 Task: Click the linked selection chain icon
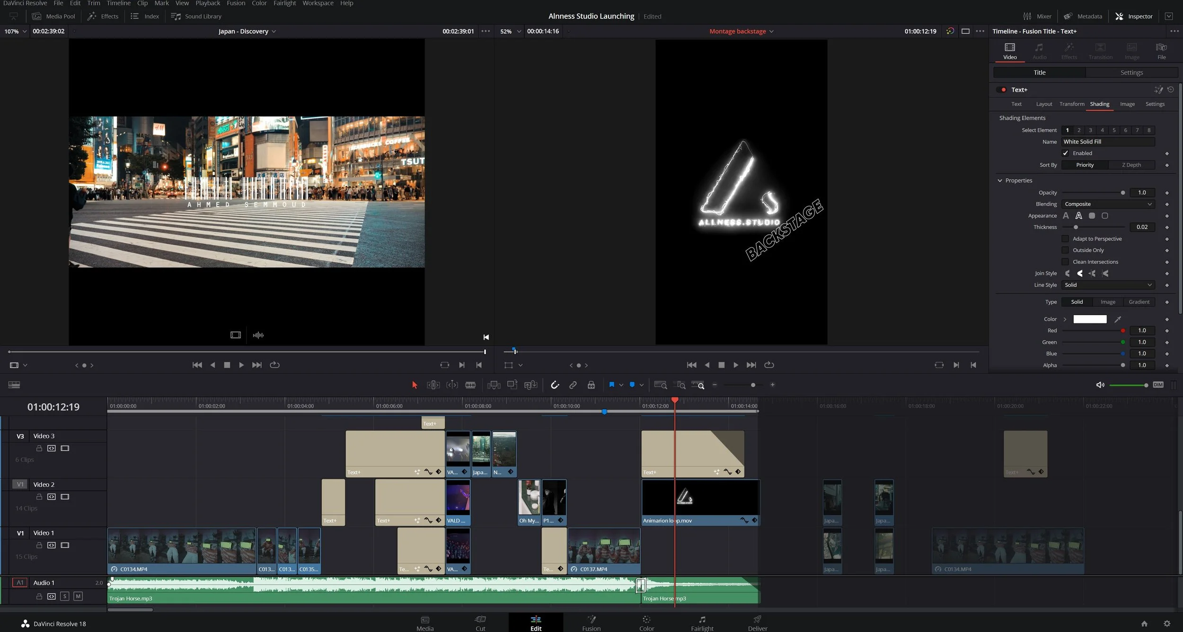click(573, 385)
